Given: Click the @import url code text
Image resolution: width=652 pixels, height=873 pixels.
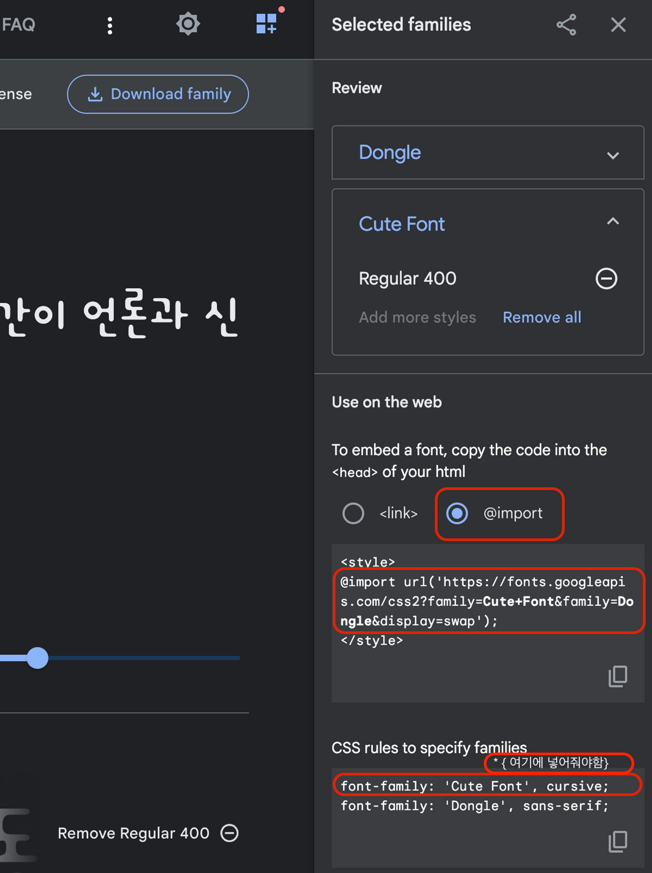Looking at the screenshot, I should [x=487, y=601].
